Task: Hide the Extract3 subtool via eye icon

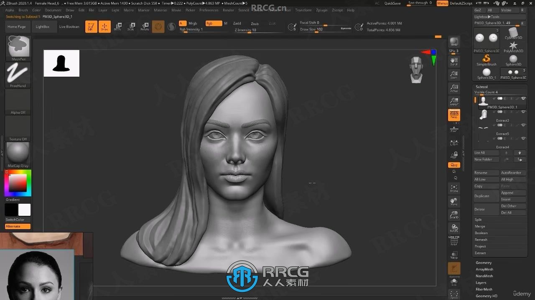Action: pyautogui.click(x=523, y=112)
